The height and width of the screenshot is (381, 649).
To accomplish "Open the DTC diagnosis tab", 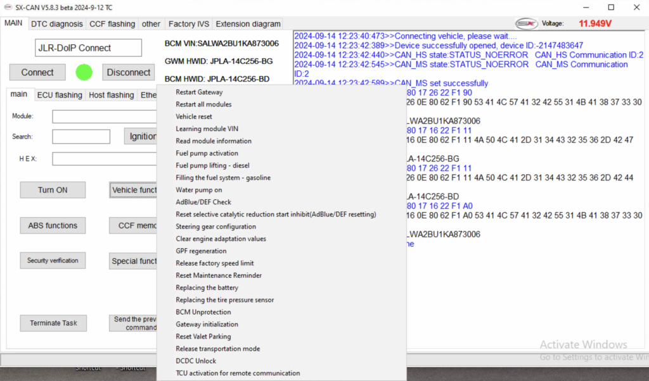I will pos(57,24).
